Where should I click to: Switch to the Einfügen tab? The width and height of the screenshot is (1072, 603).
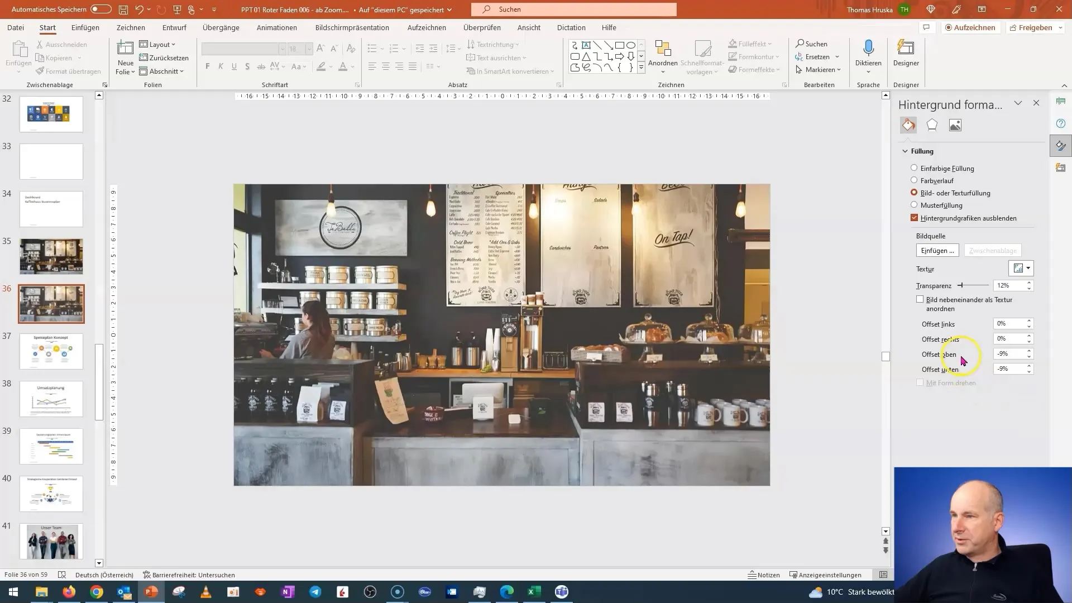coord(85,27)
